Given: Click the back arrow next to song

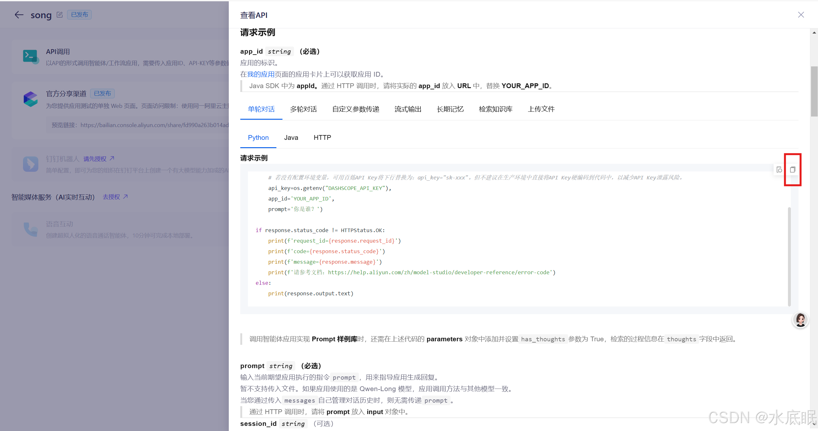Looking at the screenshot, I should [19, 15].
